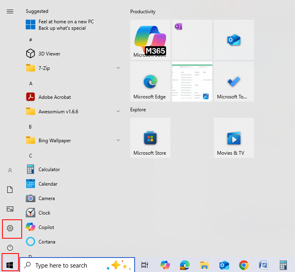295x272 pixels.
Task: Click the 'Type here to search' box
Action: point(77,265)
